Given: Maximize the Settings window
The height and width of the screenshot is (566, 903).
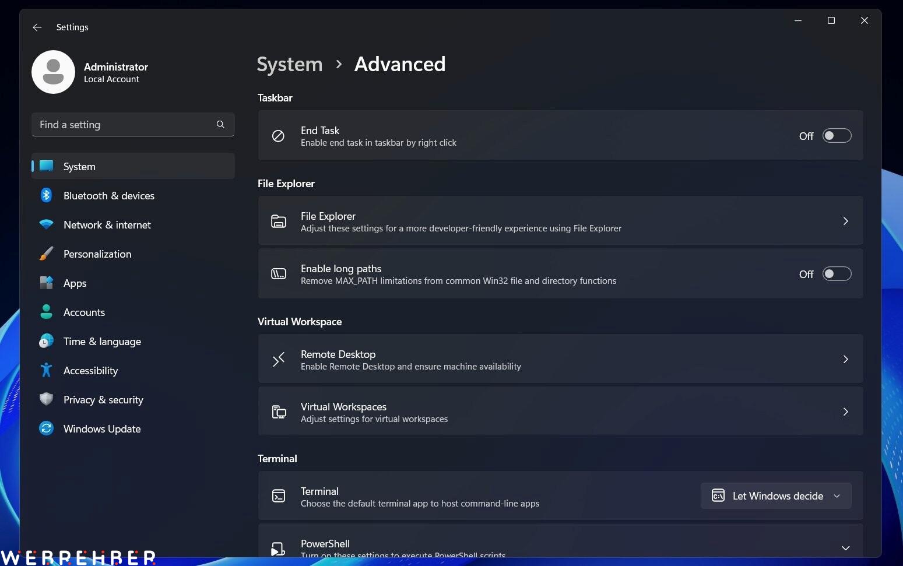Looking at the screenshot, I should coord(831,20).
